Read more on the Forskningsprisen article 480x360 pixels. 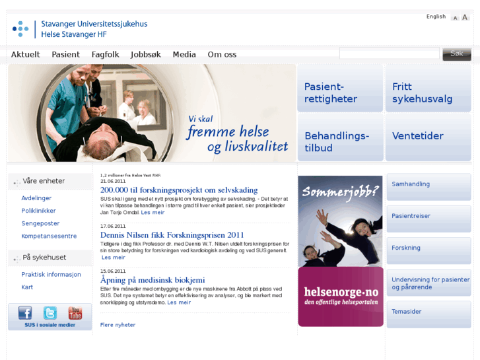coord(114,258)
